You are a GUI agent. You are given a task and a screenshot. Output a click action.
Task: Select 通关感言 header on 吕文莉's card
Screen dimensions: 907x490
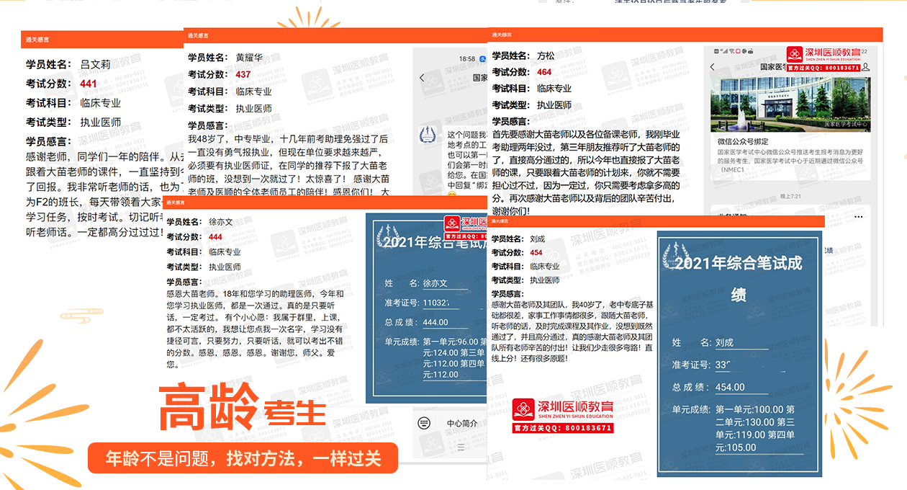tap(37, 40)
